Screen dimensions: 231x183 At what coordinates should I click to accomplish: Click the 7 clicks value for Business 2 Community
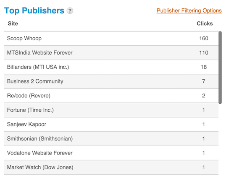(x=204, y=81)
